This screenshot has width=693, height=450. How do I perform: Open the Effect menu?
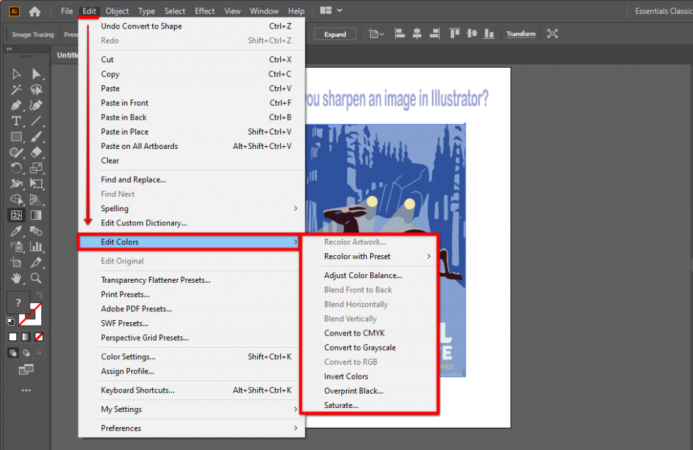click(x=204, y=11)
